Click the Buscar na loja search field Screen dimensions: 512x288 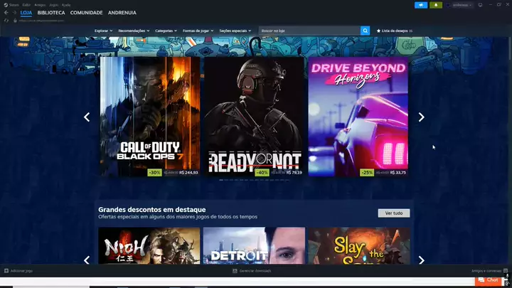click(x=309, y=31)
